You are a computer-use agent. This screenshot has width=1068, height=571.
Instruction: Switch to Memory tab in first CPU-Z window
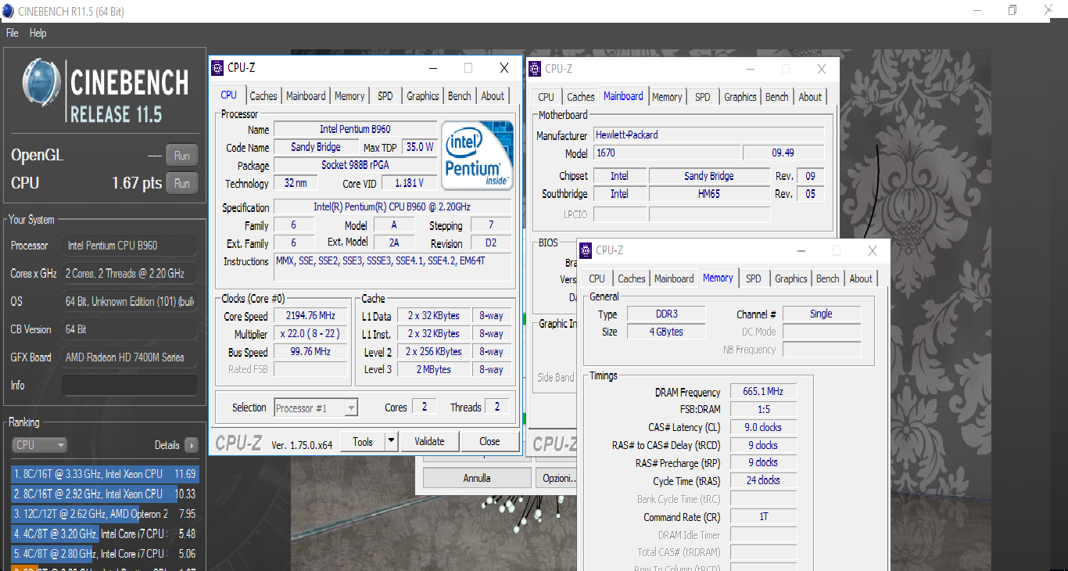(349, 96)
